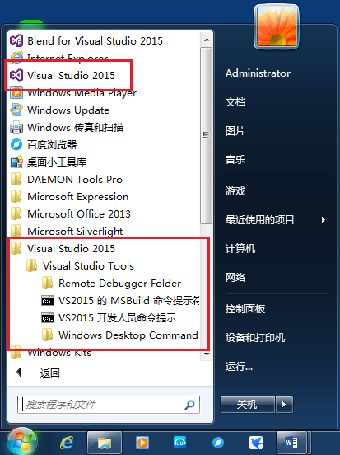
Task: Click VS2015 开发人员命令提示 console icon
Action: pyautogui.click(x=48, y=318)
